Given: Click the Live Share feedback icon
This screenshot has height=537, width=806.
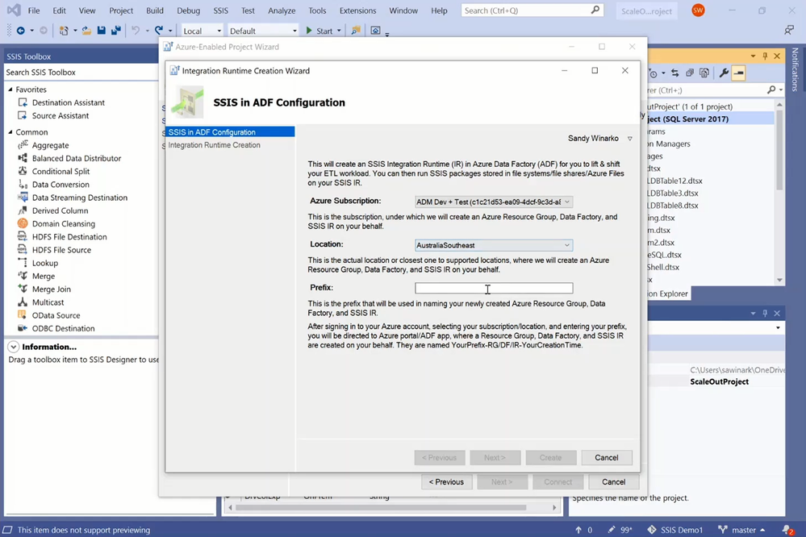Looking at the screenshot, I should click(x=789, y=31).
